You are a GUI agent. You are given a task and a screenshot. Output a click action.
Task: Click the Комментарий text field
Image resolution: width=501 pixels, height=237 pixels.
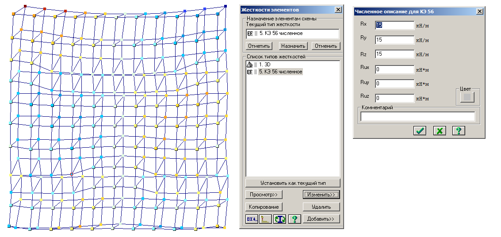[x=417, y=117]
